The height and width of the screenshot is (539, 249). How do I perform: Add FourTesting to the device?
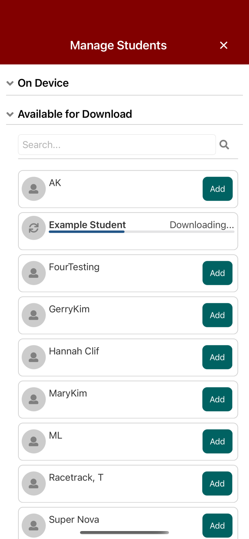click(217, 273)
